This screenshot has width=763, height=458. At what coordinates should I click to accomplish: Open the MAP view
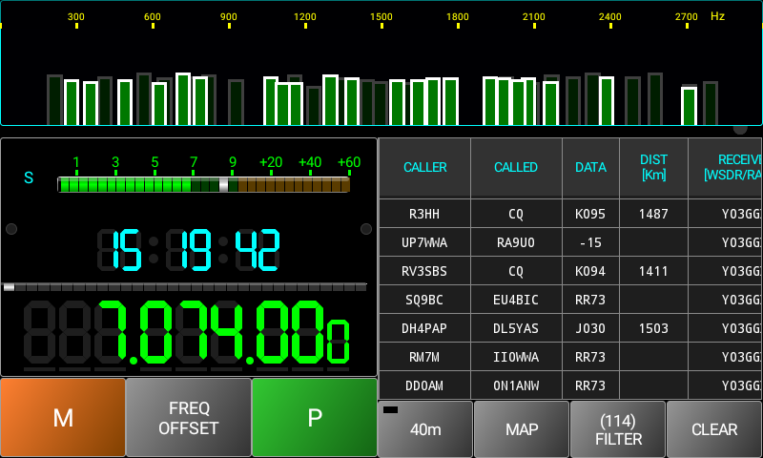522,429
